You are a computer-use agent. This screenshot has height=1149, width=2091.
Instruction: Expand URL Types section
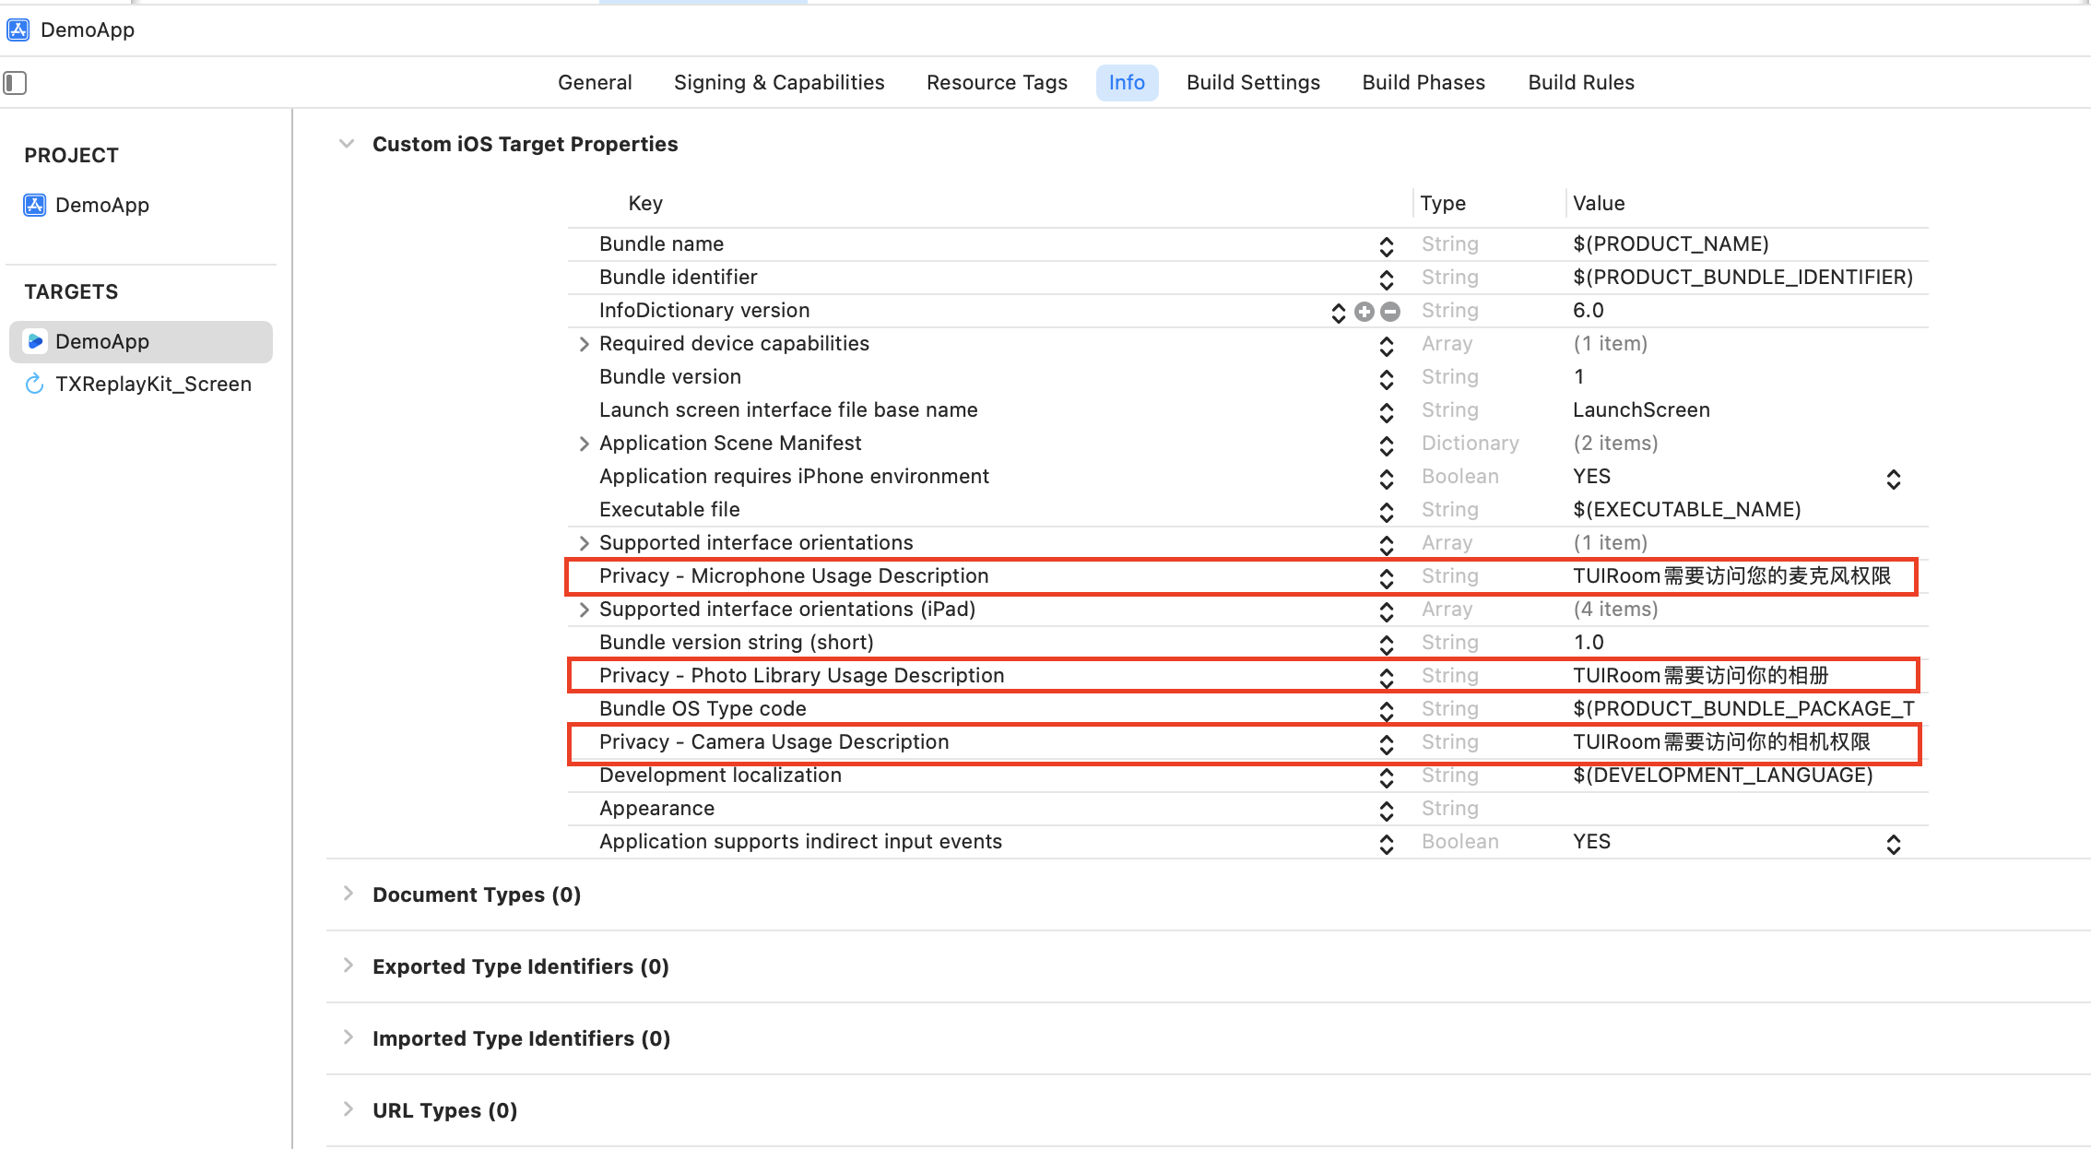[x=348, y=1109]
